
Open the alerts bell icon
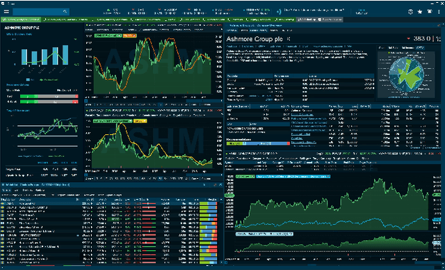point(430,12)
